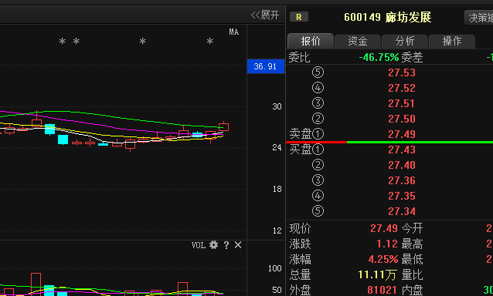
Task: Click the buy-sell ratio red-green bar
Action: [x=389, y=142]
